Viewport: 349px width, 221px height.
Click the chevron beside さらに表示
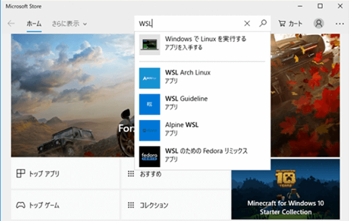tap(85, 24)
